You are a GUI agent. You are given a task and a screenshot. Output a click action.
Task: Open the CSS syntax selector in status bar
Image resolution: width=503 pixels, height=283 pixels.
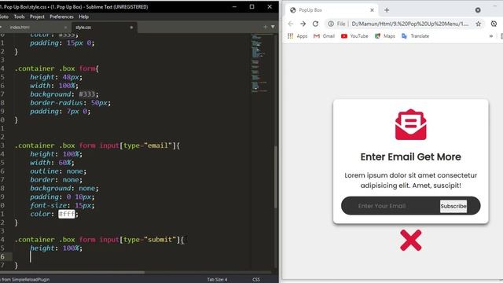tap(256, 280)
